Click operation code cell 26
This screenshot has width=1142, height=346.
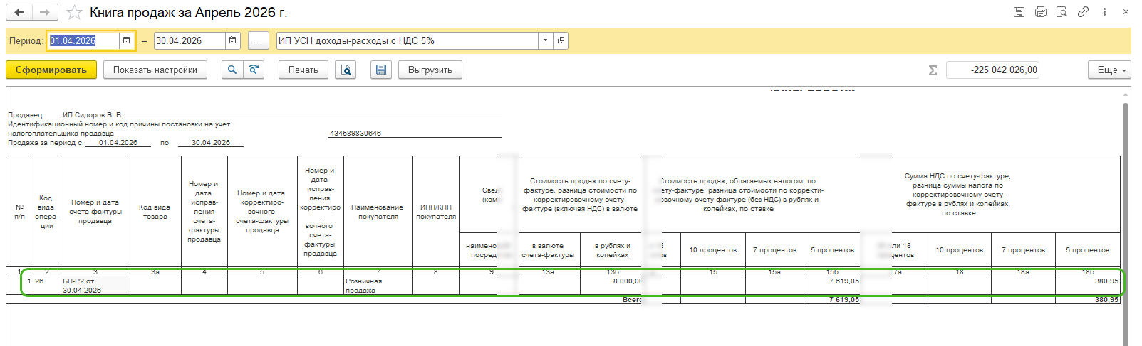(47, 286)
